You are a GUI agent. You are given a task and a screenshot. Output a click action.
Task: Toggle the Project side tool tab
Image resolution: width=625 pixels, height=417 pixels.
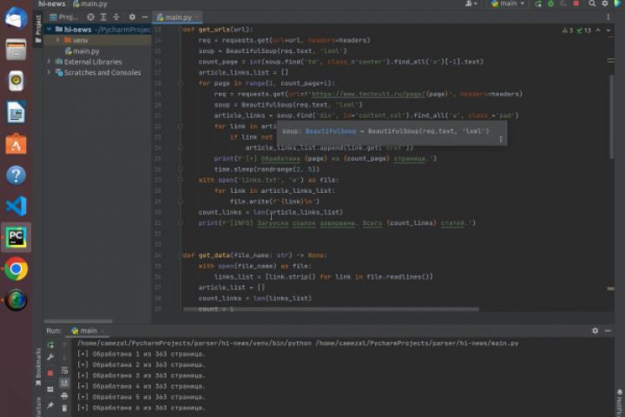[38, 30]
